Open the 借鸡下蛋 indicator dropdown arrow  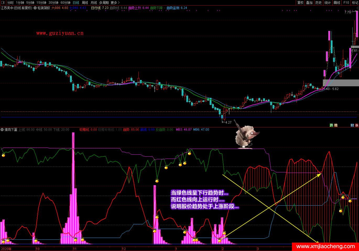2,130
